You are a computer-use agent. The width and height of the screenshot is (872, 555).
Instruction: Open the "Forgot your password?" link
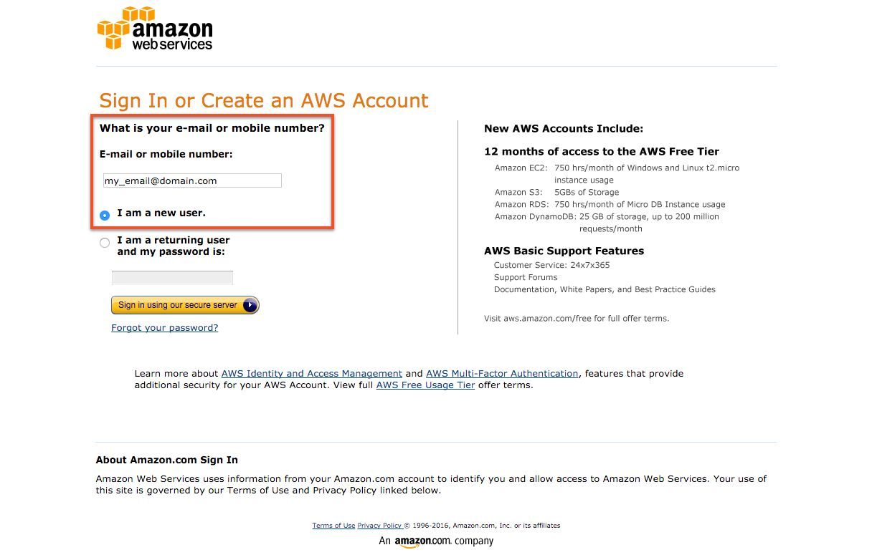pyautogui.click(x=164, y=328)
